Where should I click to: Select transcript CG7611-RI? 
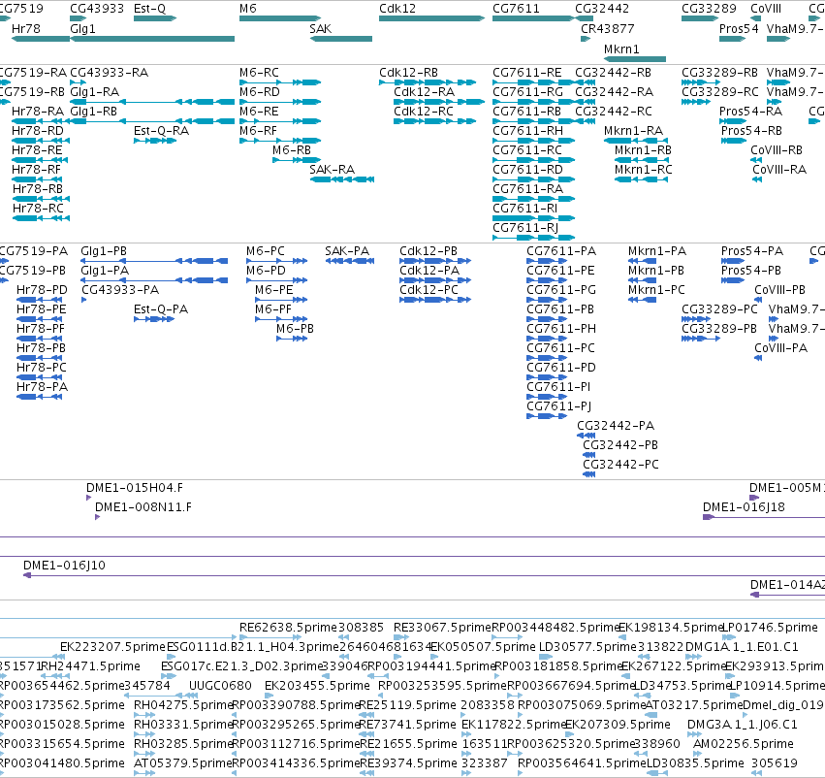(x=524, y=208)
